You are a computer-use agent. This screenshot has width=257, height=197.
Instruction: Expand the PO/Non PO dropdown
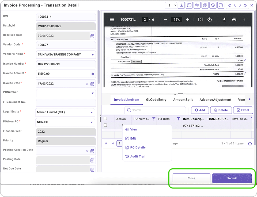click(x=92, y=122)
